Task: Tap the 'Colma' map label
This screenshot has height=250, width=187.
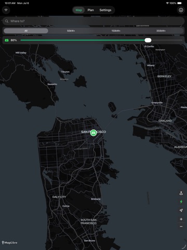Action: [66, 206]
